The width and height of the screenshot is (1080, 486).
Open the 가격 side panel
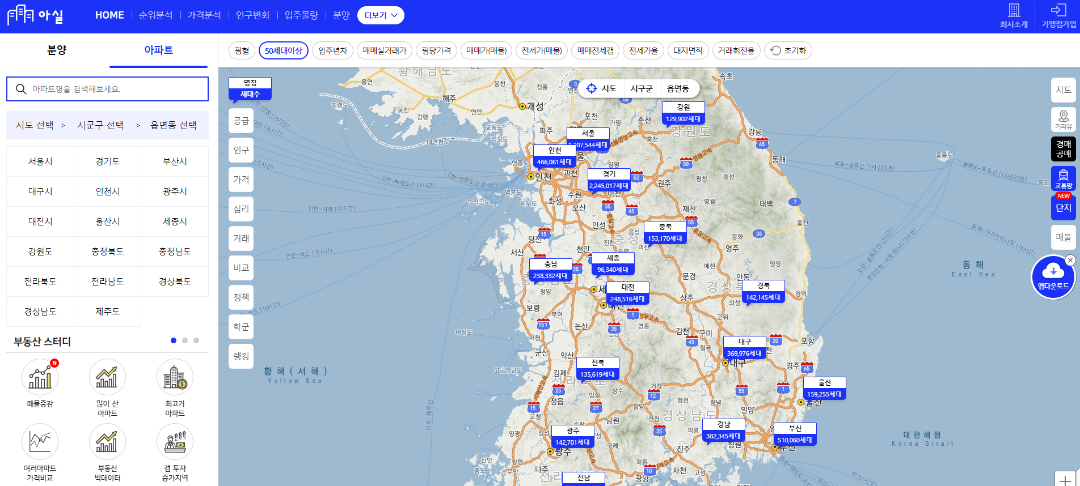pos(241,180)
